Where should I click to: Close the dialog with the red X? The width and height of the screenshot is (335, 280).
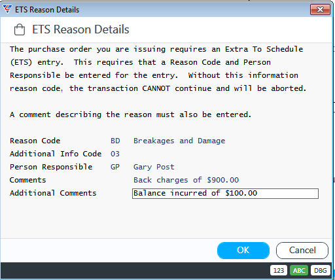(320, 10)
